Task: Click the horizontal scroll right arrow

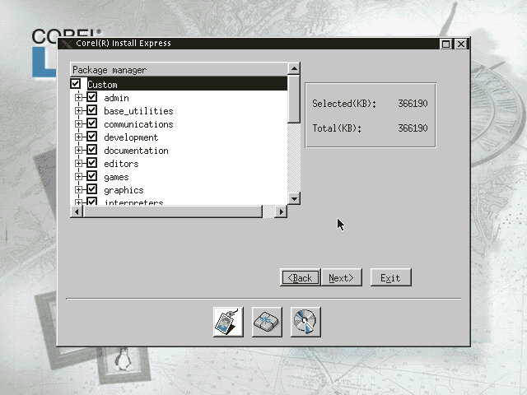Action: tap(280, 211)
